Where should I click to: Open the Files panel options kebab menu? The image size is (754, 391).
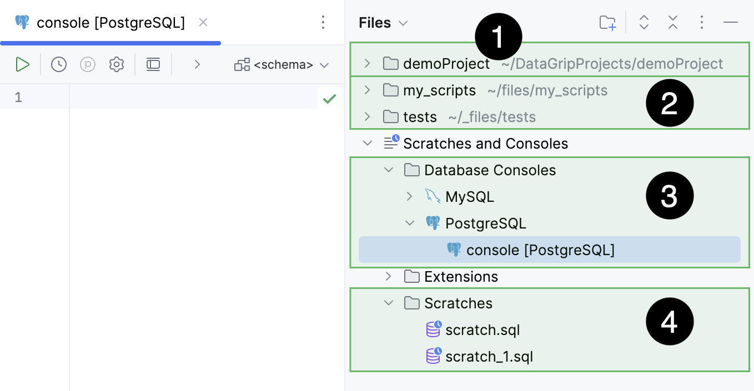click(x=702, y=22)
